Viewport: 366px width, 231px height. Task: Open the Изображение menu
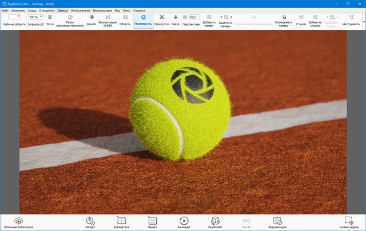coord(80,11)
